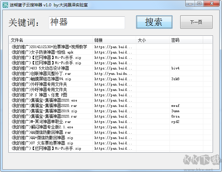Image resolution: width=222 pixels, height=172 pixels.
Task: Select the file 07 火车票抢票神器.zip
Action: pyautogui.click(x=42, y=143)
